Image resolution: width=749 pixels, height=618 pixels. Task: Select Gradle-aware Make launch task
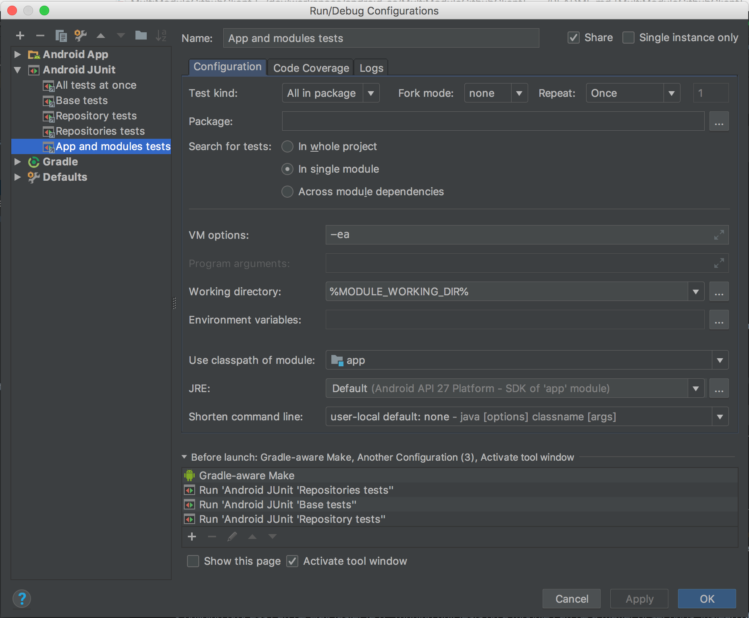point(460,476)
